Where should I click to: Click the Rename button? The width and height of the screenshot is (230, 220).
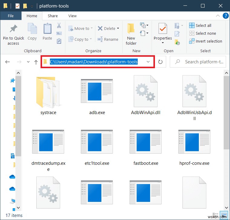108,39
